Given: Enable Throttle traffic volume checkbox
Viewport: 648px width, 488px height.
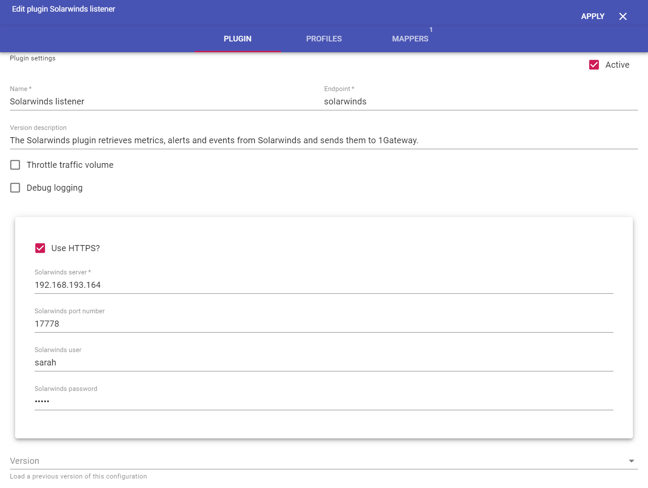Looking at the screenshot, I should point(15,165).
